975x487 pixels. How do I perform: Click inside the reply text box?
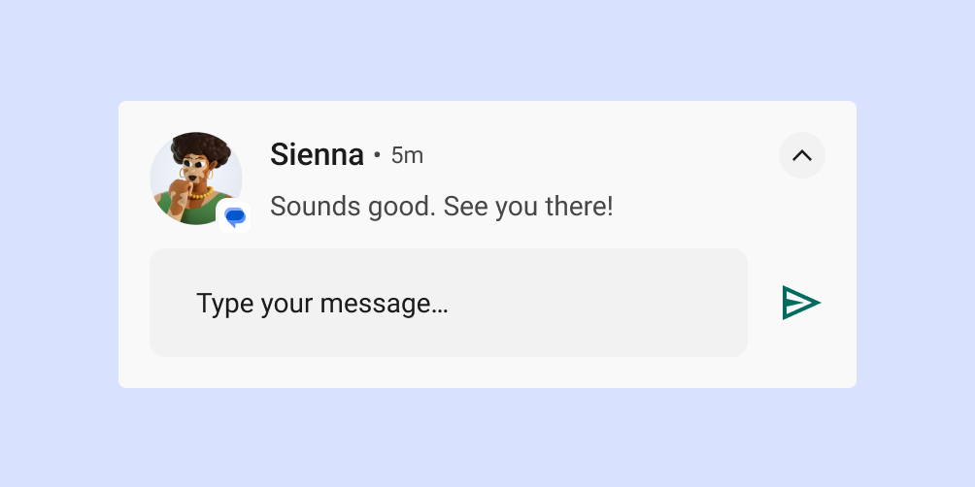[448, 303]
